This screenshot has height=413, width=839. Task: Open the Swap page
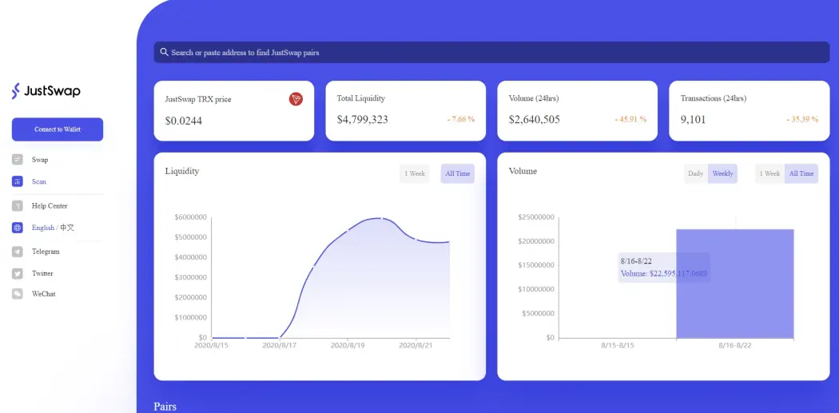40,160
